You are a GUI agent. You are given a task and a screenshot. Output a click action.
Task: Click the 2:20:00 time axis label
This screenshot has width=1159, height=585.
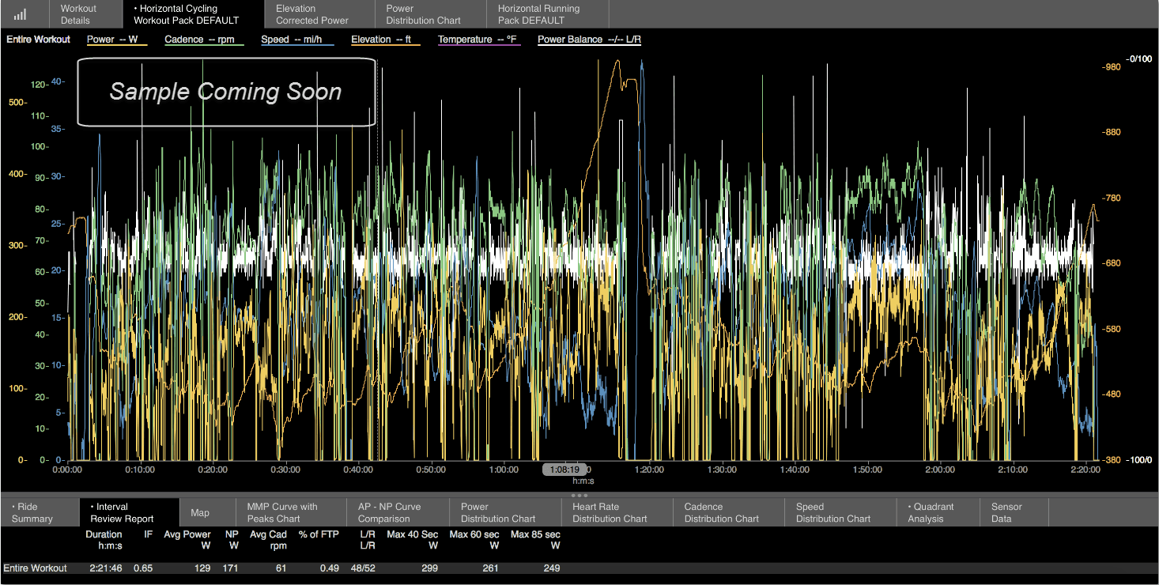[x=1085, y=470]
